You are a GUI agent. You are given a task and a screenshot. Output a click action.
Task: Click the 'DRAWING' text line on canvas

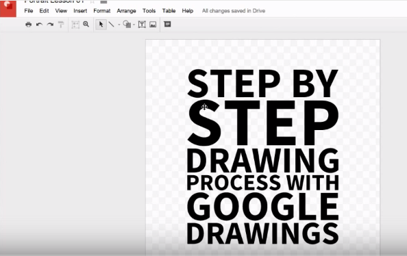coord(262,161)
